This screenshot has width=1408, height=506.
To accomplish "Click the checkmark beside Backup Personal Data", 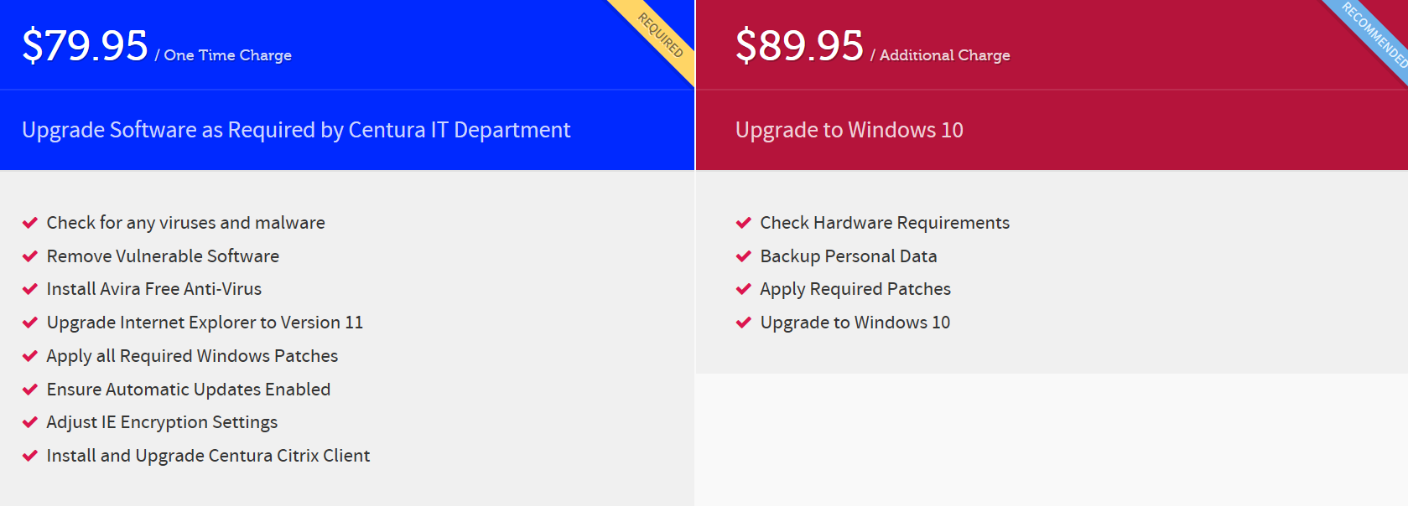I will point(744,256).
